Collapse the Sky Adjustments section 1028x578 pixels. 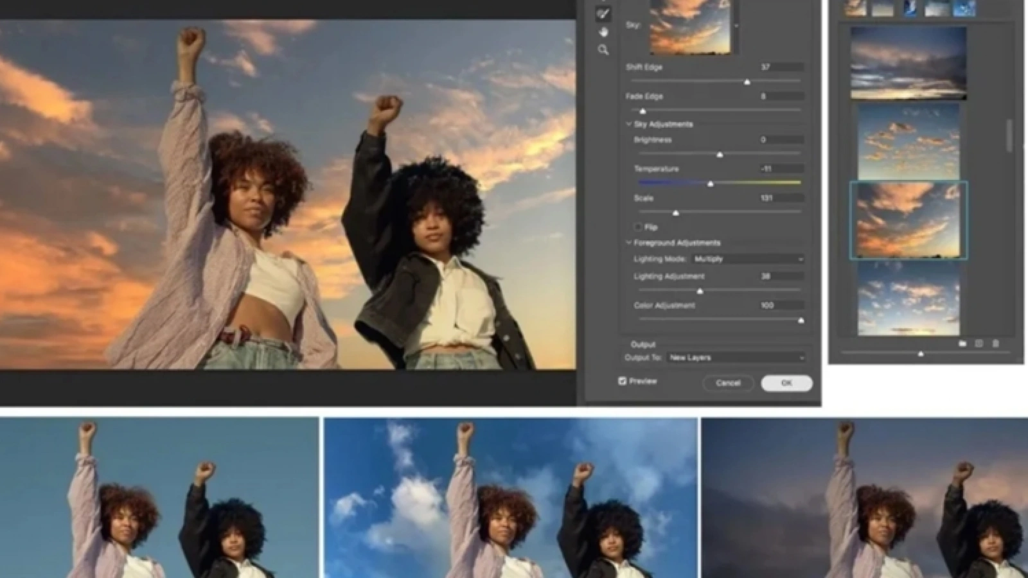pyautogui.click(x=629, y=124)
